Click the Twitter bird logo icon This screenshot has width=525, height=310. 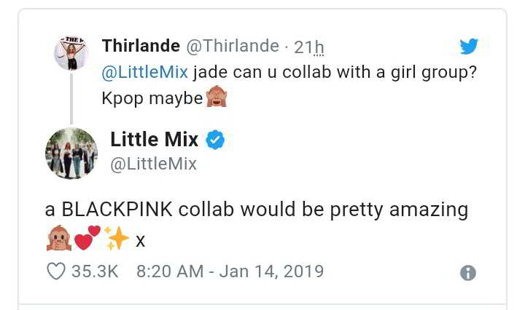pyautogui.click(x=469, y=47)
